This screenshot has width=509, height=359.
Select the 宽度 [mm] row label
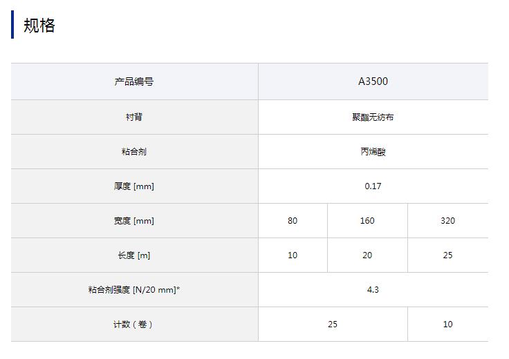point(134,221)
